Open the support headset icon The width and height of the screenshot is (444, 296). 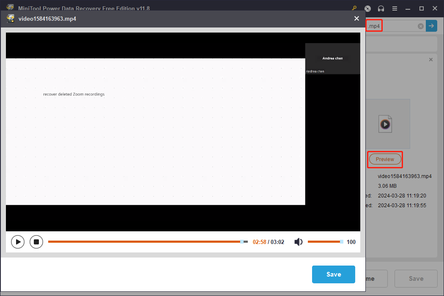coord(381,8)
